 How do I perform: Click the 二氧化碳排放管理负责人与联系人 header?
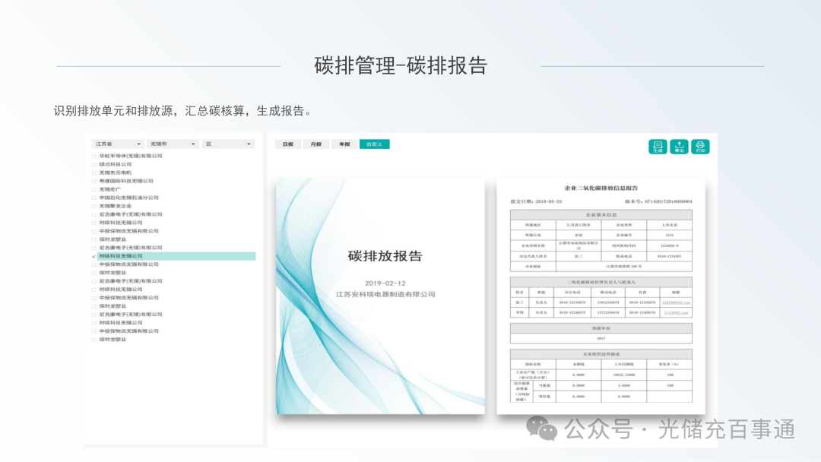point(601,282)
